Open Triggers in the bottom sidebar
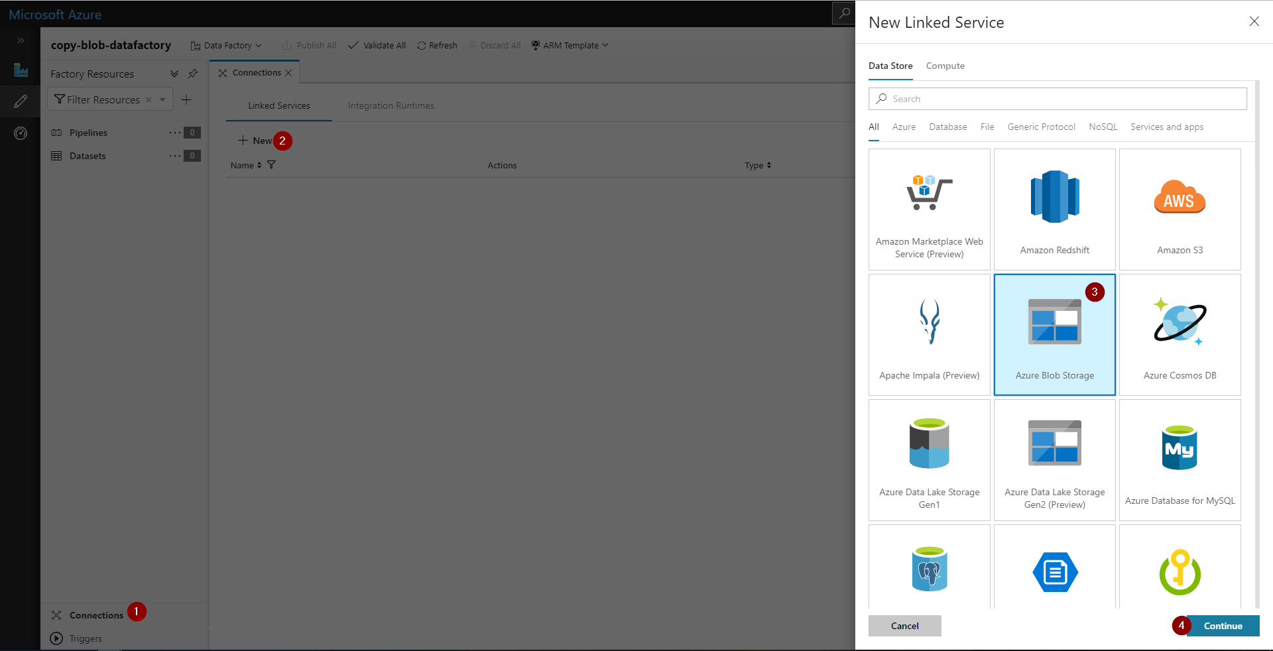The image size is (1273, 651). point(86,638)
